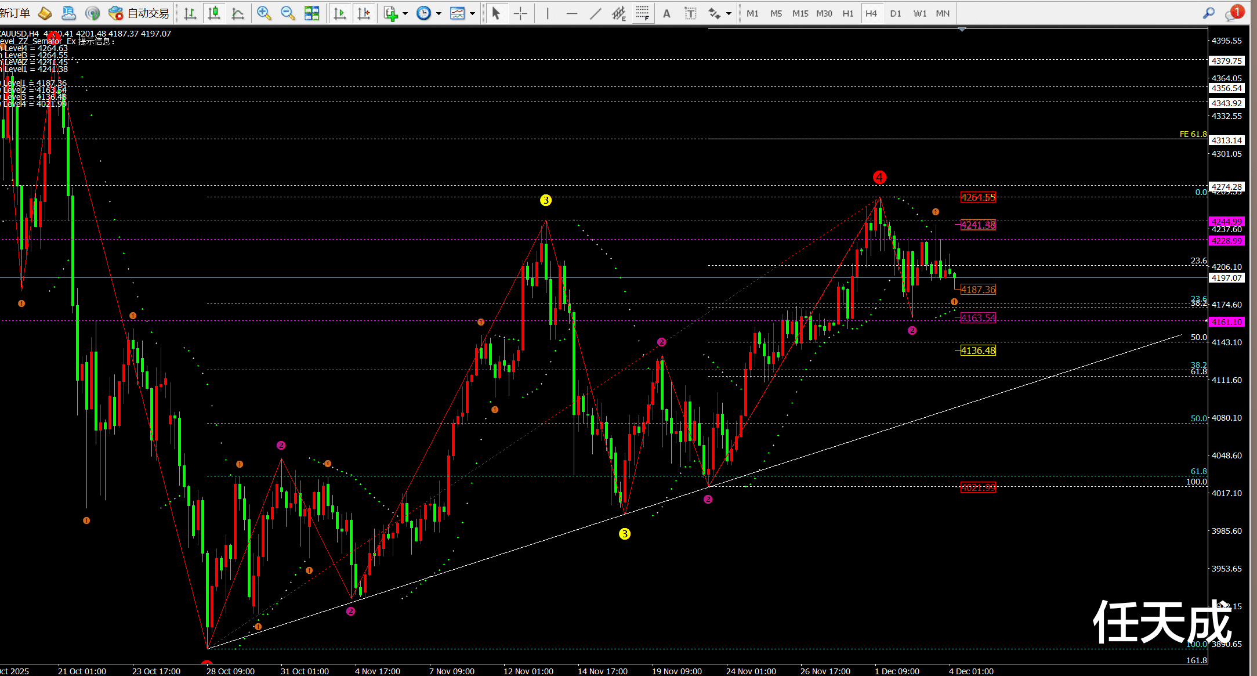Switch timeframe to D1

pos(896,13)
